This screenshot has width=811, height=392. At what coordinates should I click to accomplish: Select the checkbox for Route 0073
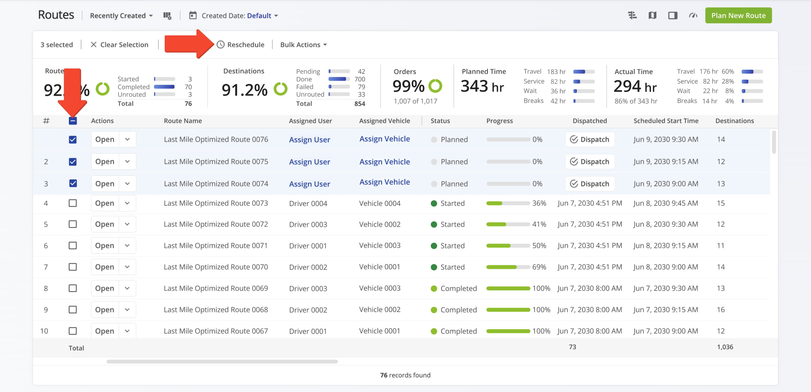tap(73, 203)
